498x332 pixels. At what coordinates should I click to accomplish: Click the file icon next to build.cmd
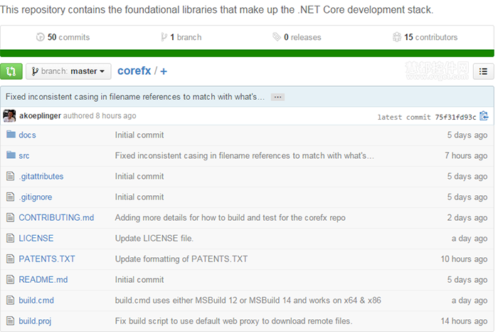pos(11,300)
